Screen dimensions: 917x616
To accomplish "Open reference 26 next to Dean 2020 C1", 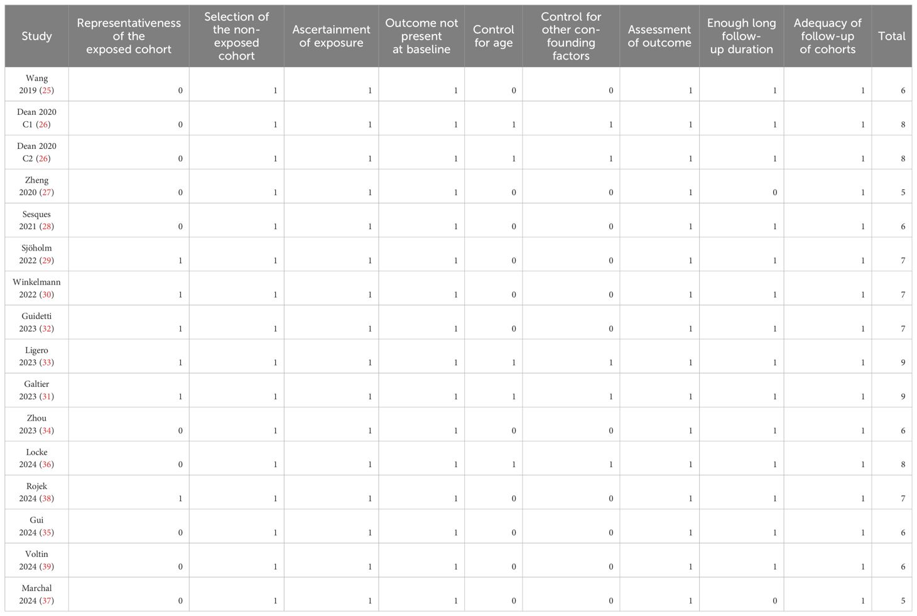I will pyautogui.click(x=43, y=124).
